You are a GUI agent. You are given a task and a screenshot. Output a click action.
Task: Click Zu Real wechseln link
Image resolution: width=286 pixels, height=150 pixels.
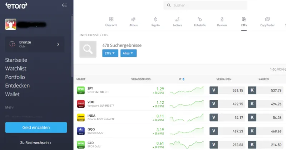pos(36,142)
